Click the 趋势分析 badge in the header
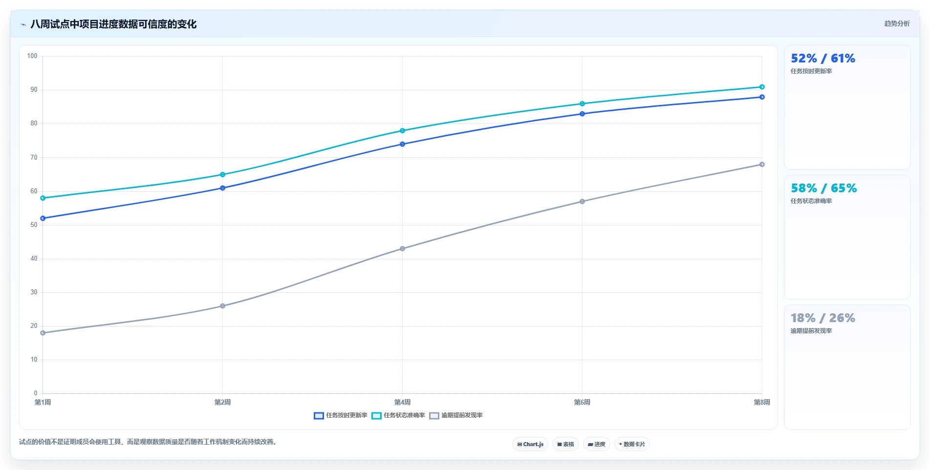This screenshot has height=470, width=930. tap(897, 23)
